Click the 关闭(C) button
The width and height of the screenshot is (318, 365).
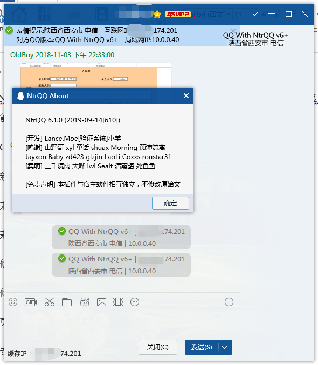click(x=158, y=347)
